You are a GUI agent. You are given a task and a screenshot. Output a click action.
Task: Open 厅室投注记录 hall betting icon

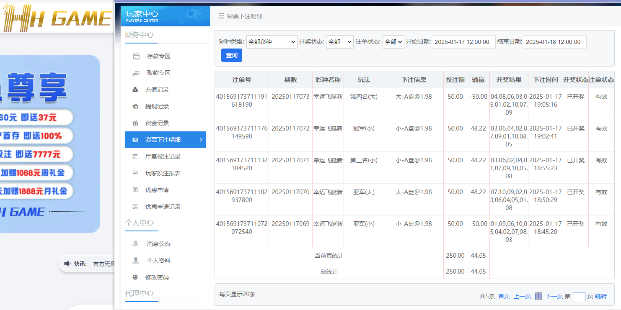pos(136,156)
